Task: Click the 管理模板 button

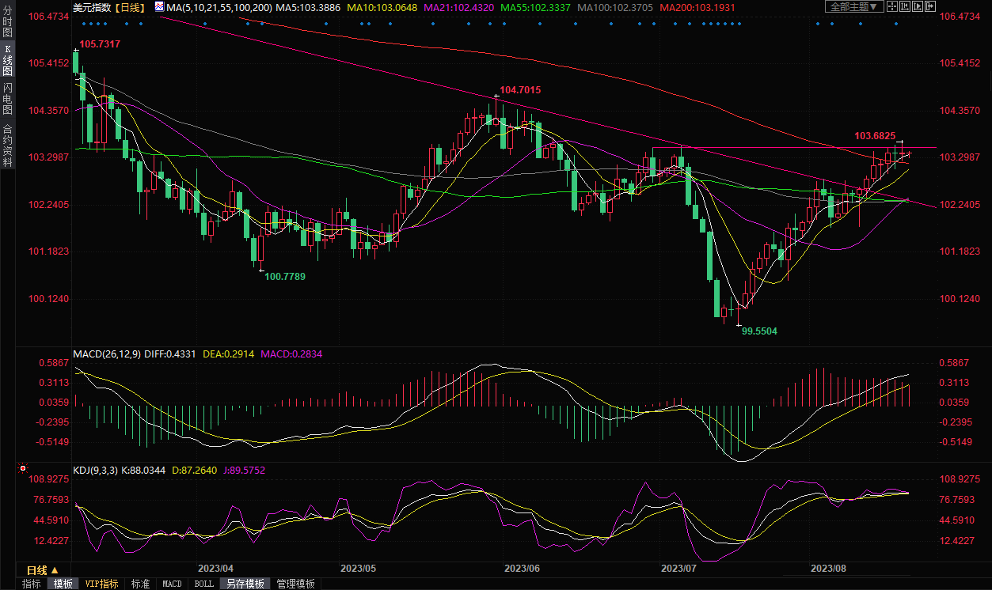Action: coord(295,584)
